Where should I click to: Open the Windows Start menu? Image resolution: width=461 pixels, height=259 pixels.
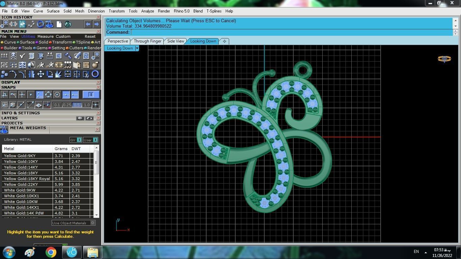click(9, 252)
